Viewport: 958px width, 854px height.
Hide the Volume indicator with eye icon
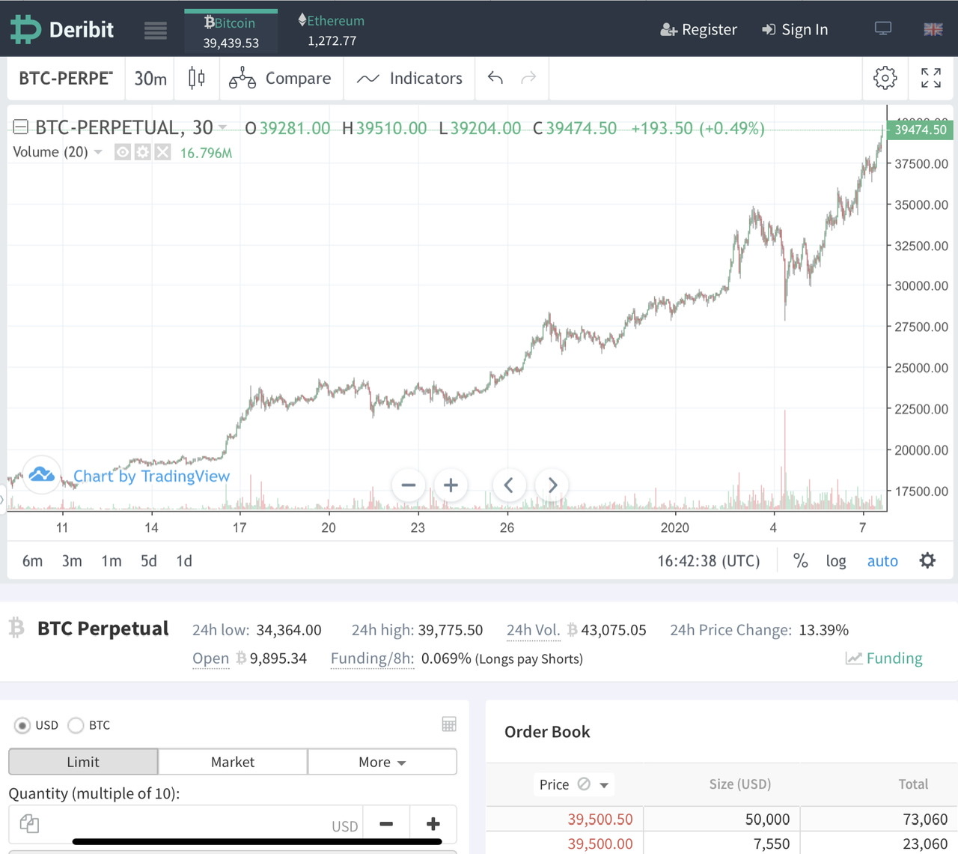tap(123, 152)
